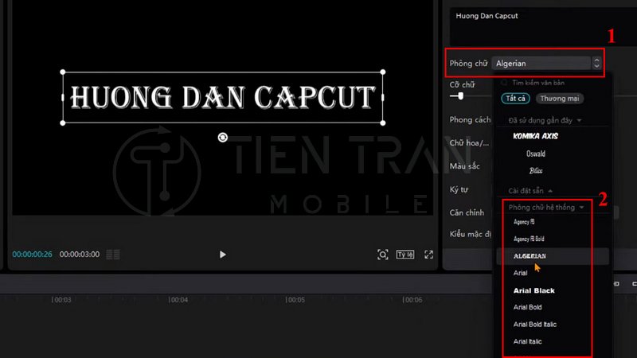Choose the Arial Bold Italic font
Image resolution: width=637 pixels, height=358 pixels.
click(x=534, y=325)
